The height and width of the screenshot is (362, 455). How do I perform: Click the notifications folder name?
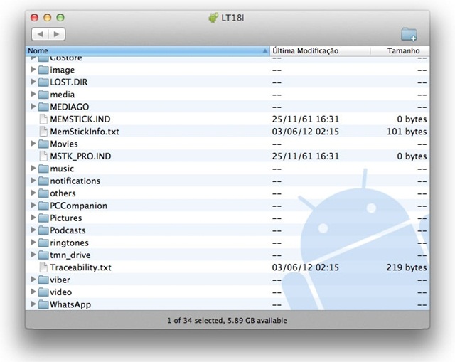[x=75, y=181]
